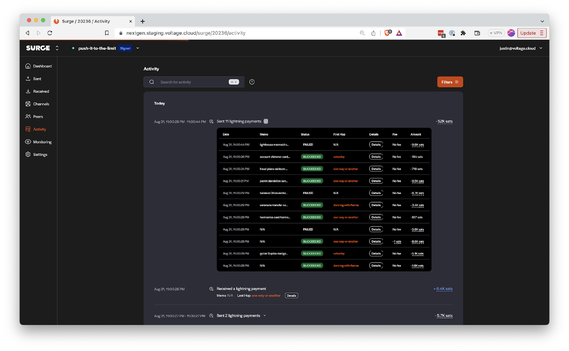Collapse the Sent 11 lightning payments group
569x351 pixels.
click(266, 121)
